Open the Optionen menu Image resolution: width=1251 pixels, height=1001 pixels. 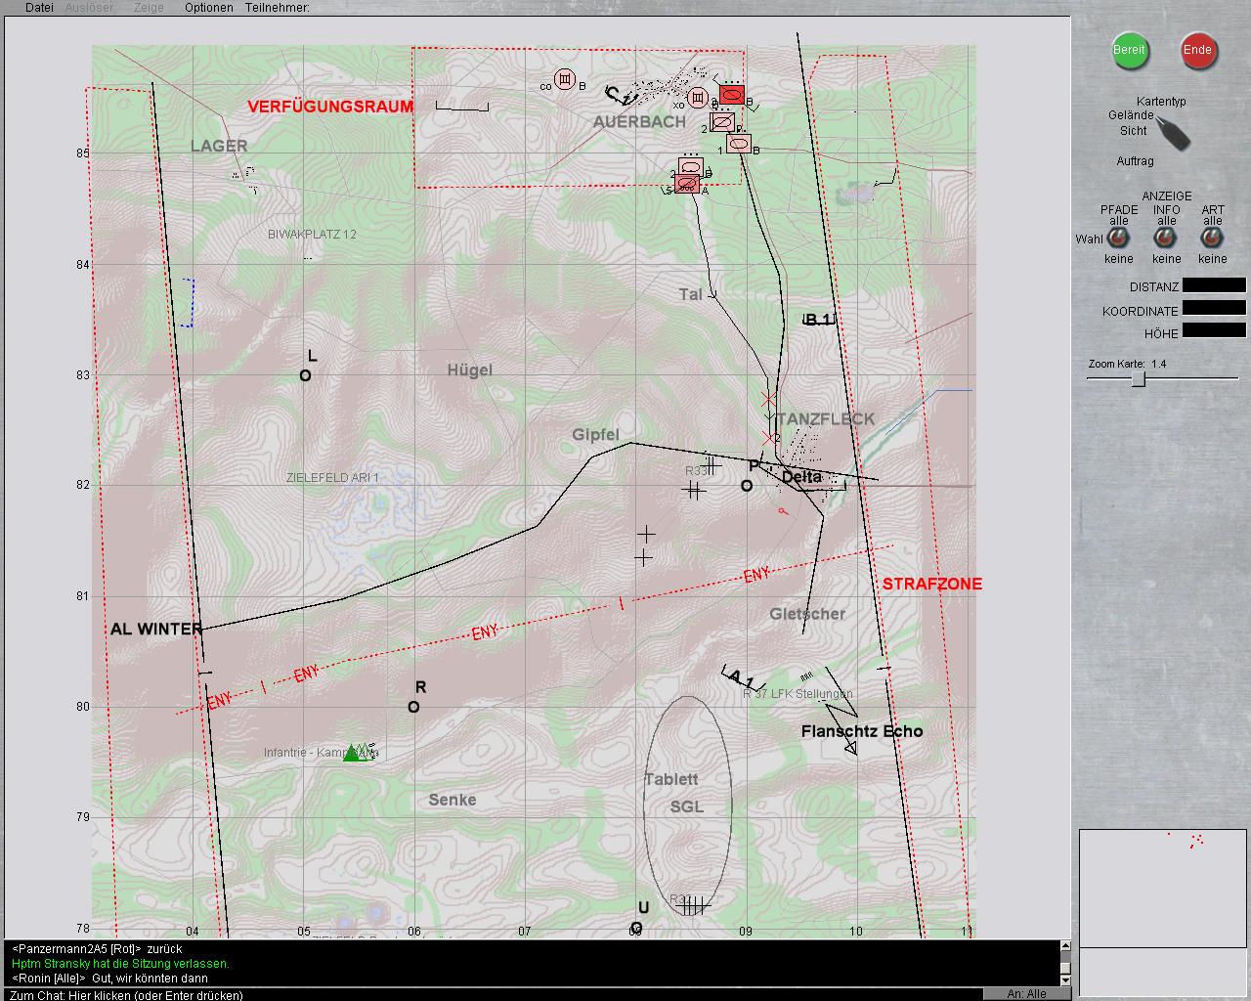pos(209,8)
